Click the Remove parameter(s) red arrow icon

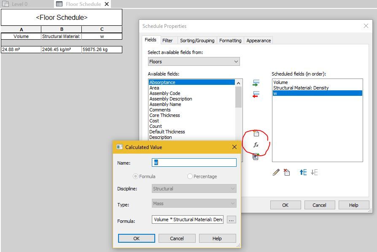click(256, 95)
